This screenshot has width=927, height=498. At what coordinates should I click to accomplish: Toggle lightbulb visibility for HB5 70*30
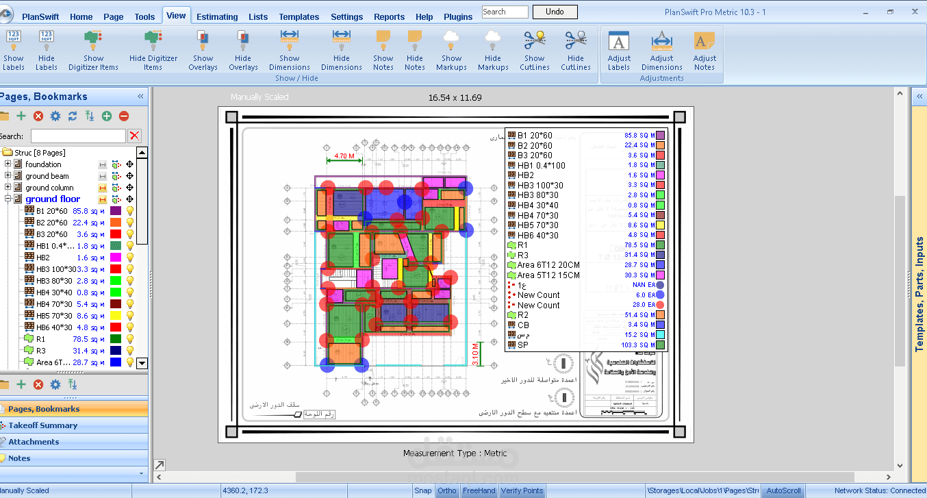[129, 316]
